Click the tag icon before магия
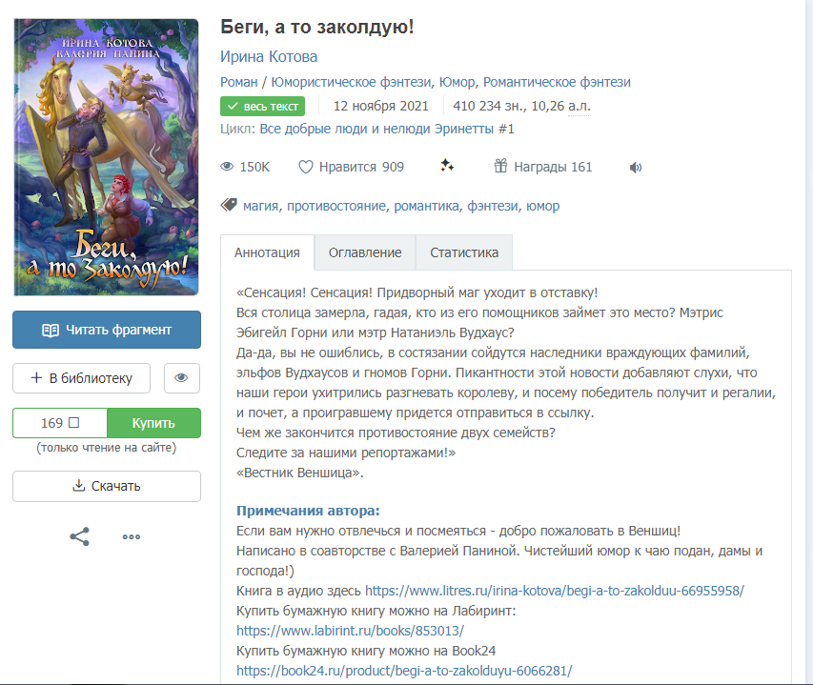 pyautogui.click(x=229, y=205)
